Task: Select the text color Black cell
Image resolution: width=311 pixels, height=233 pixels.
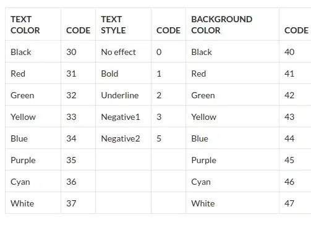Action: 33,51
